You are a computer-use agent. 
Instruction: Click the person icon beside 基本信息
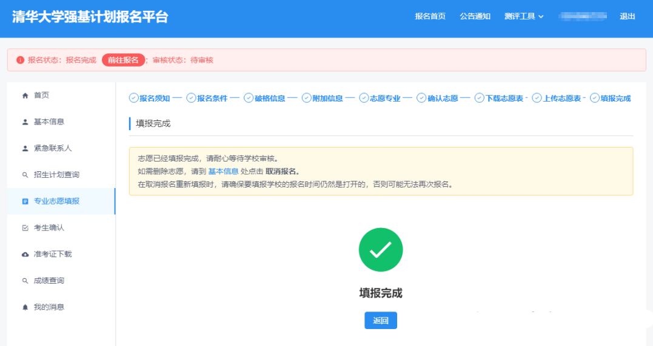(x=25, y=122)
